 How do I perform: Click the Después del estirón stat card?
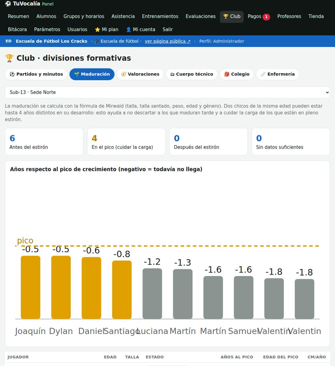point(209,142)
